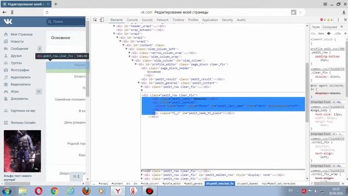Add new style rule plus icon
The width and height of the screenshot is (348, 196).
[x=345, y=34]
